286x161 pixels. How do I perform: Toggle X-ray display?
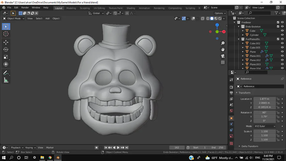pos(203,18)
